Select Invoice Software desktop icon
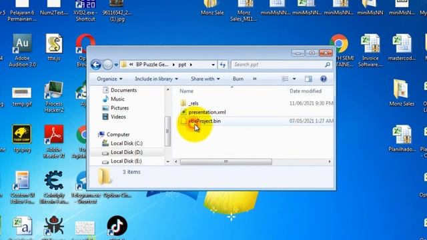Image resolution: width=427 pixels, height=240 pixels. pos(370,51)
